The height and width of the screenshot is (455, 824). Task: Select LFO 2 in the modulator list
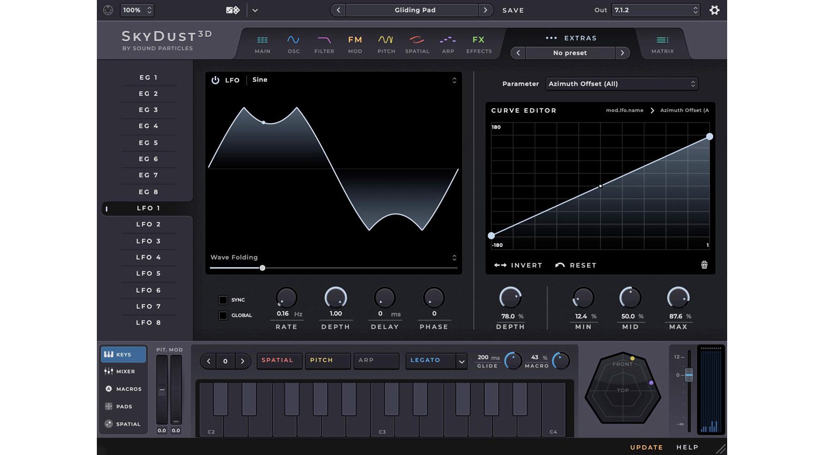[148, 224]
